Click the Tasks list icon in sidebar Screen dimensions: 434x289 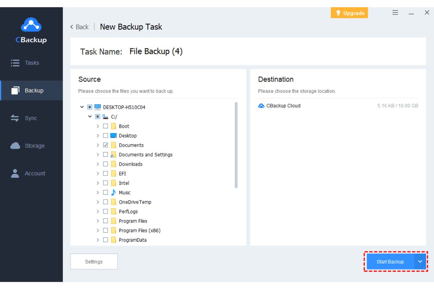tap(15, 63)
